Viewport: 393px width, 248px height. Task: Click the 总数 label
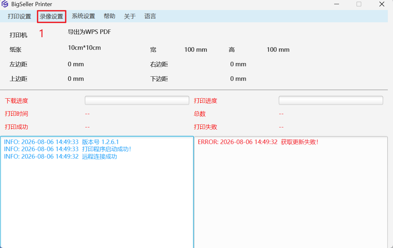pos(200,114)
